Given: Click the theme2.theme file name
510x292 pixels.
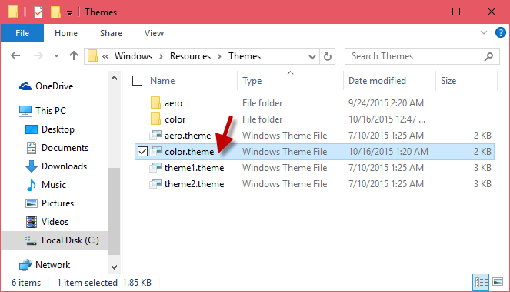Looking at the screenshot, I should (194, 184).
